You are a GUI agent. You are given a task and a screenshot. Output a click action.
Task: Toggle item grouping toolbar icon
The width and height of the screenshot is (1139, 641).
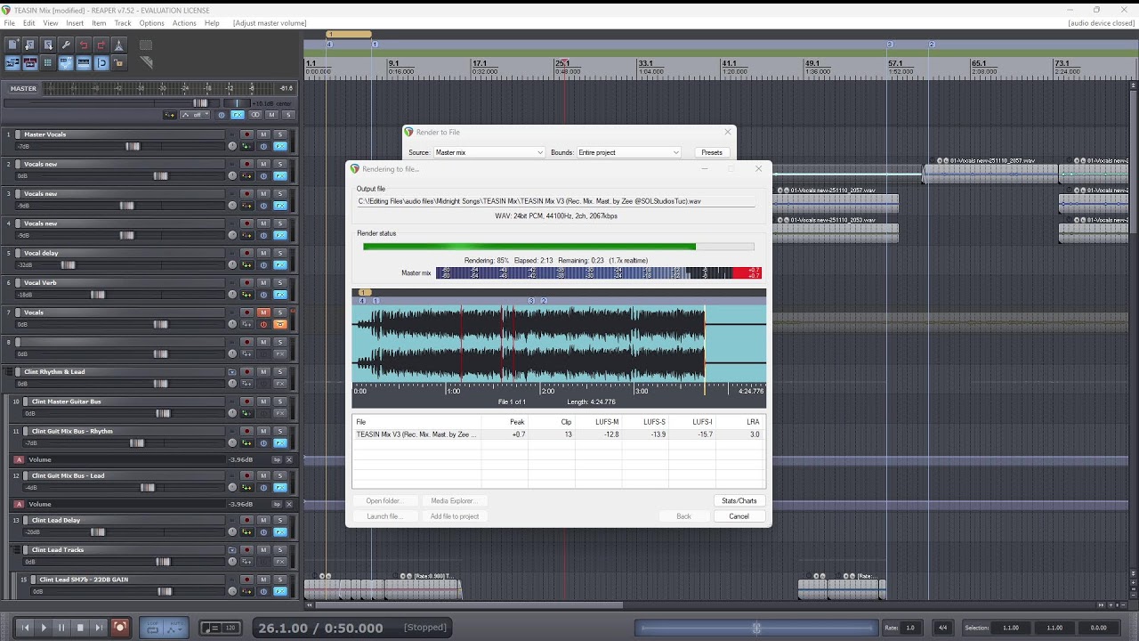[30, 62]
